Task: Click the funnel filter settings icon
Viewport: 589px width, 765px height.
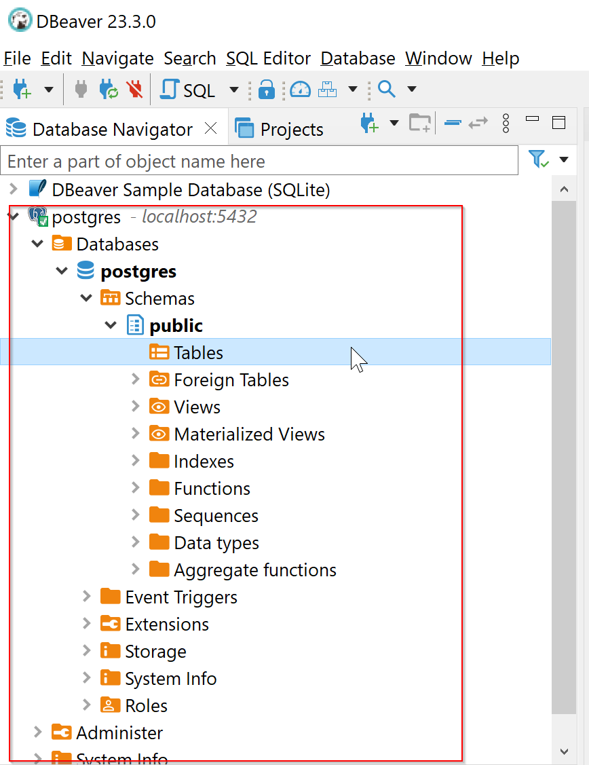Action: click(x=539, y=159)
